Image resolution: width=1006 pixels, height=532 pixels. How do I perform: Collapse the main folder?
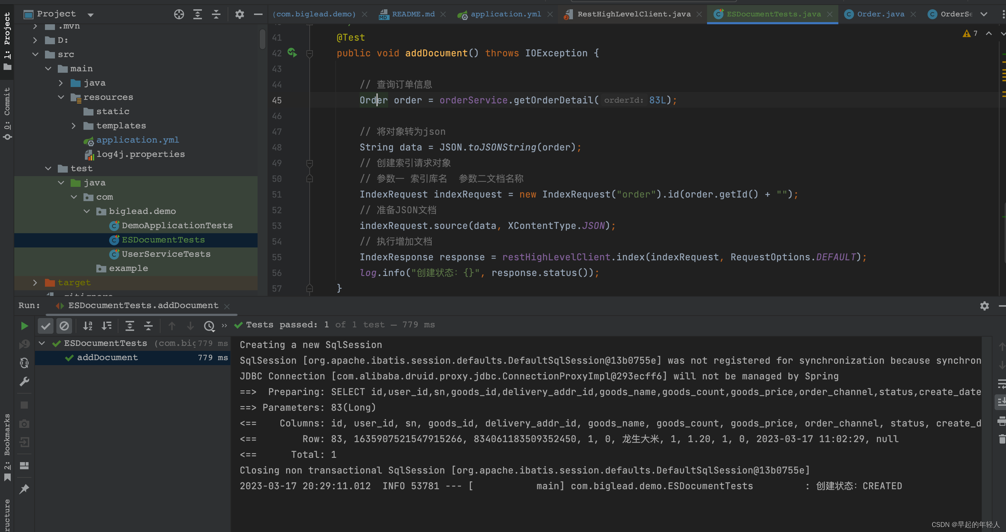point(48,69)
